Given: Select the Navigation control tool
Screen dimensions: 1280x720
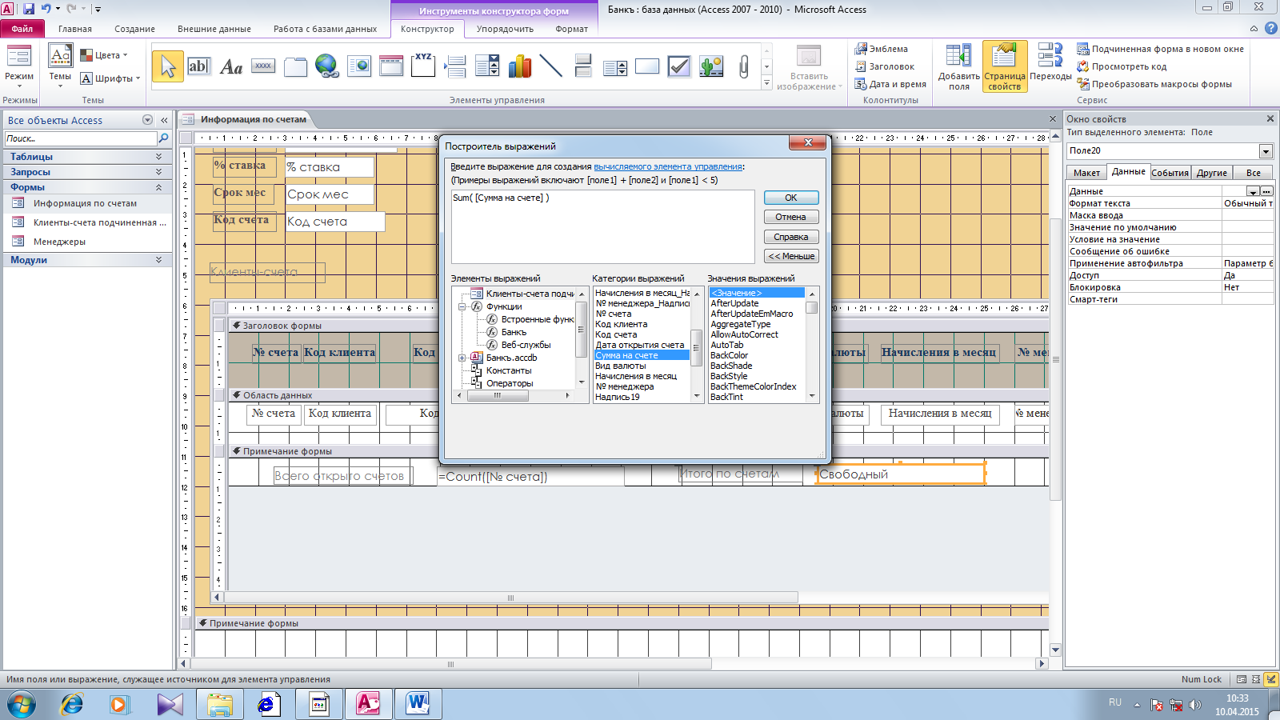Looking at the screenshot, I should 391,66.
